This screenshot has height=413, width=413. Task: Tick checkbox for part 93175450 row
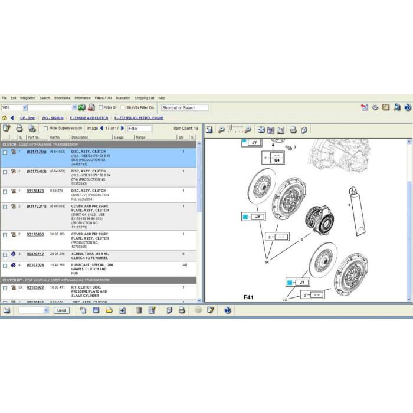[x=5, y=235]
